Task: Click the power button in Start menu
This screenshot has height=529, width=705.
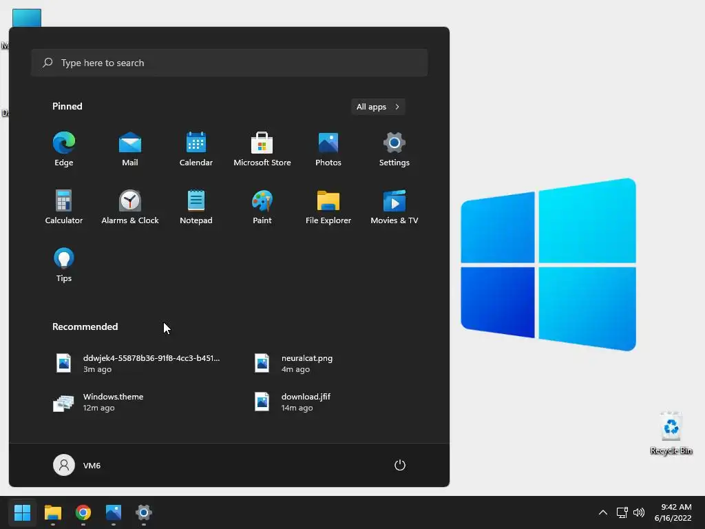Action: tap(400, 465)
